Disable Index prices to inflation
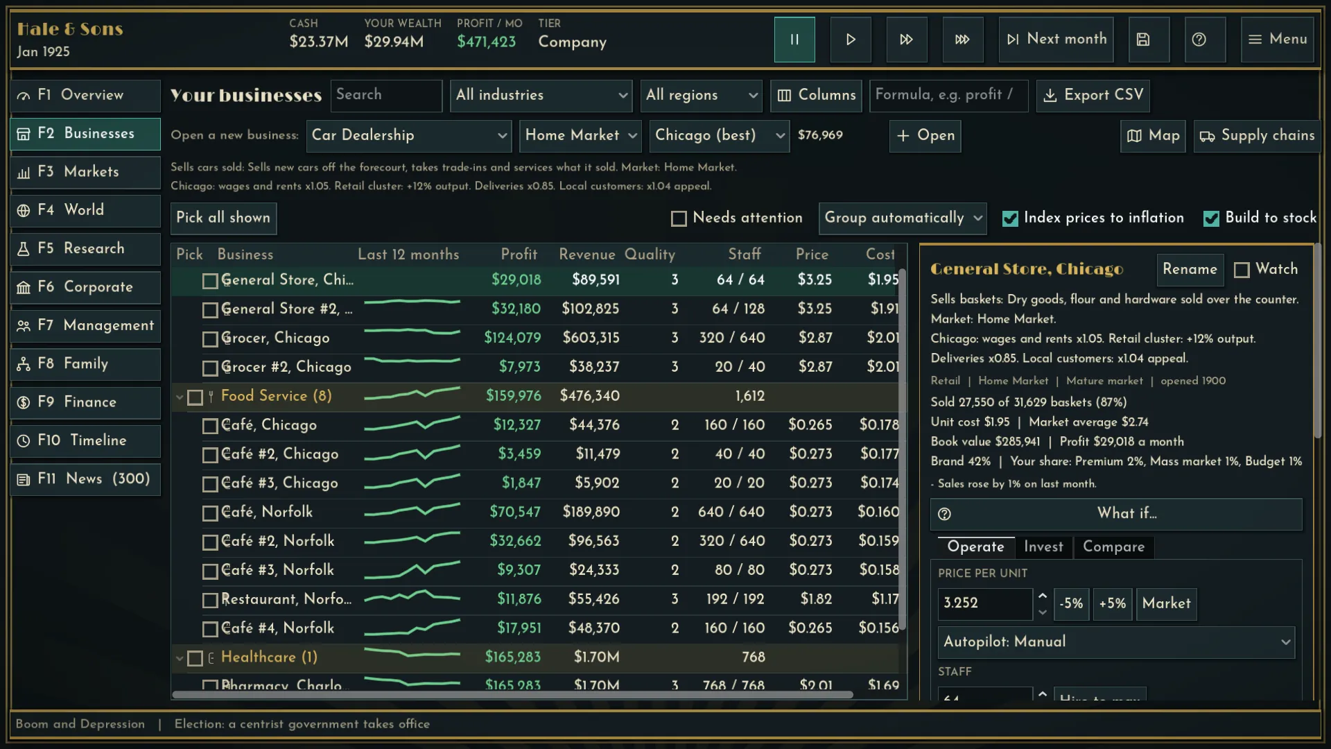 pyautogui.click(x=1010, y=218)
